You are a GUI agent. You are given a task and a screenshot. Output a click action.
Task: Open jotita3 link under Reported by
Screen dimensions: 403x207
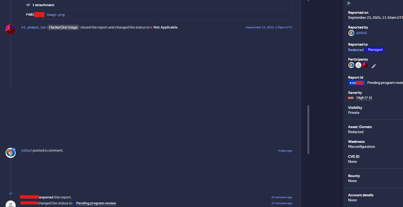361,33
